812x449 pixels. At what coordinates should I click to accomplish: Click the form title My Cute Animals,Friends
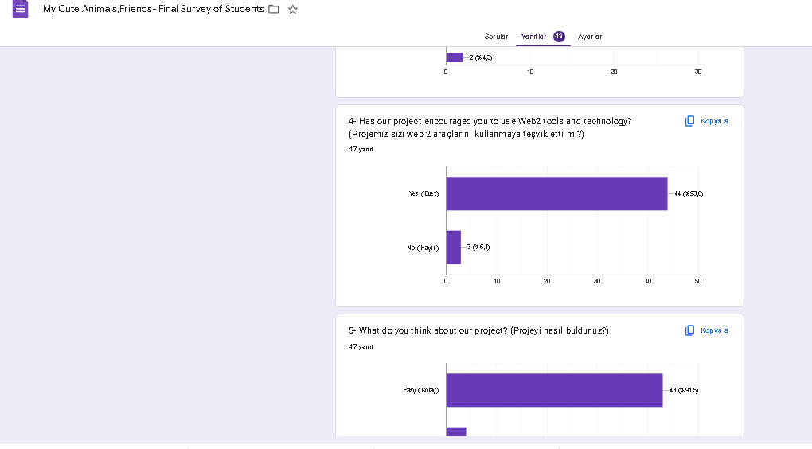click(153, 9)
